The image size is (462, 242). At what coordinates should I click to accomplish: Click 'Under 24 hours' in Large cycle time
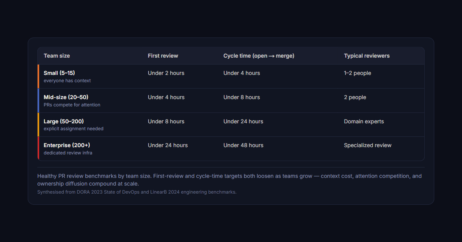pyautogui.click(x=243, y=121)
